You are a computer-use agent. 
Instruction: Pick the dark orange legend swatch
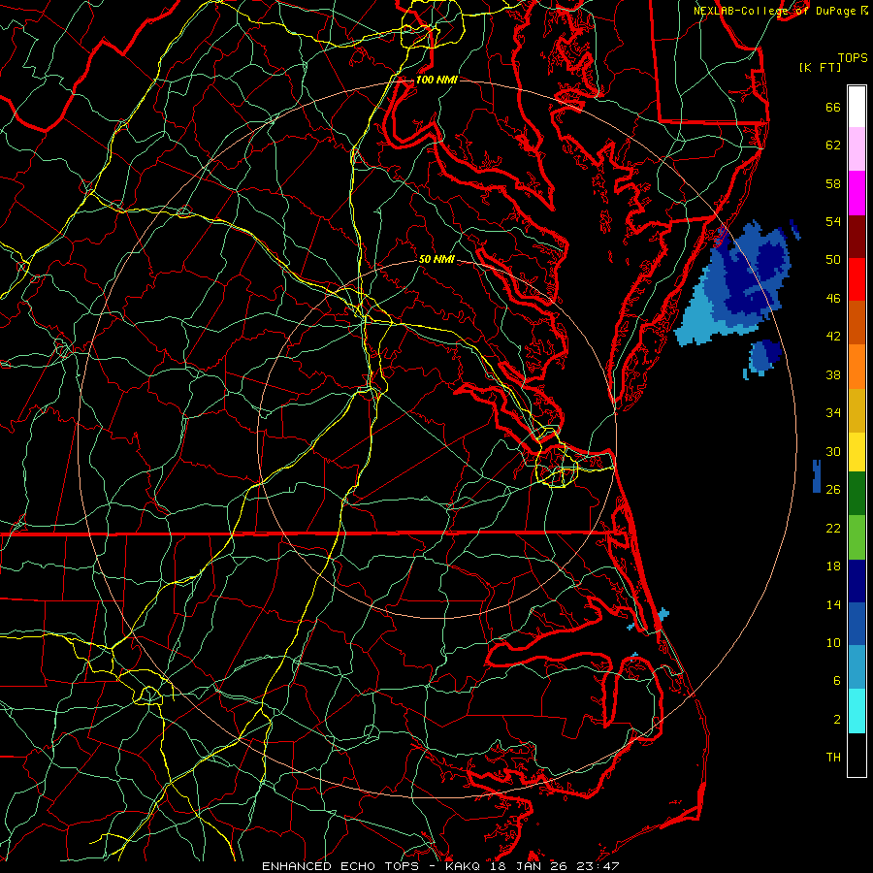857,323
